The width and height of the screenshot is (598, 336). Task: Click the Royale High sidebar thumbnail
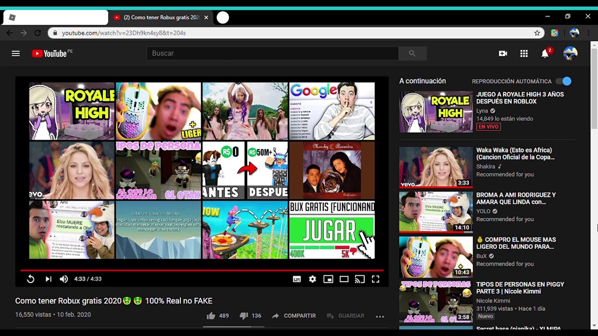pyautogui.click(x=436, y=112)
